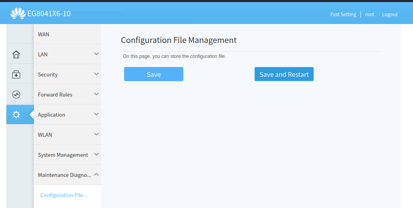Open the LAN menu item
The image size is (413, 208).
(68, 54)
